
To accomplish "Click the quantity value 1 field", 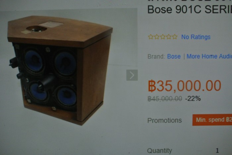I will coord(217,151).
